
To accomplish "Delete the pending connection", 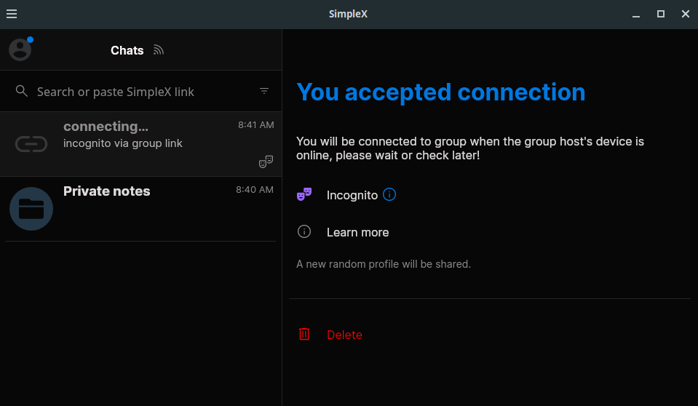I will coord(344,335).
